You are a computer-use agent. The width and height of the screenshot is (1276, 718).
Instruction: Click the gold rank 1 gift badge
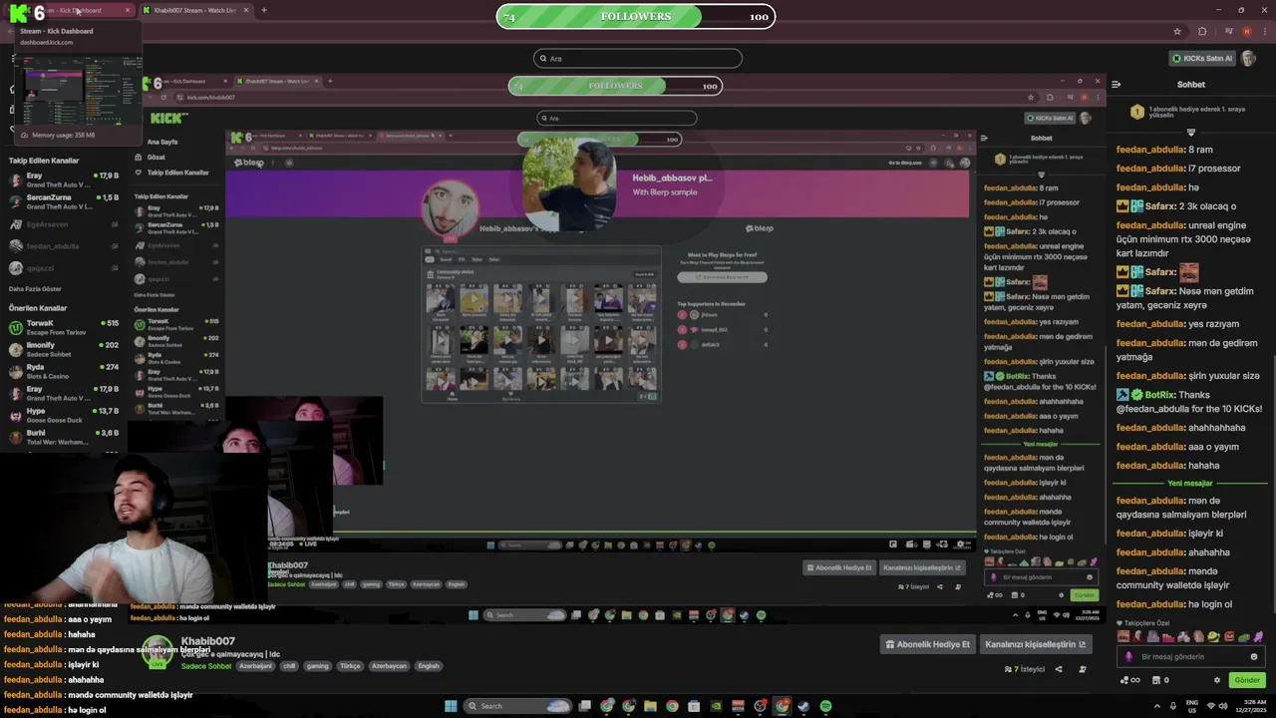1136,111
